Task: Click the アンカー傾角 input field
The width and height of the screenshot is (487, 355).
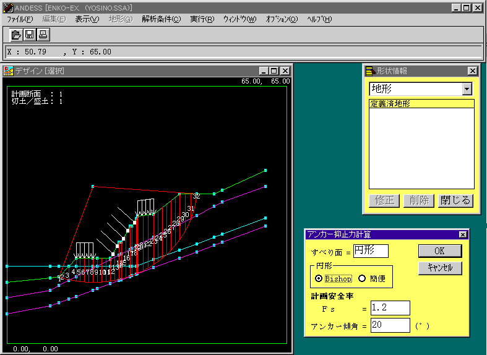Action: 390,325
